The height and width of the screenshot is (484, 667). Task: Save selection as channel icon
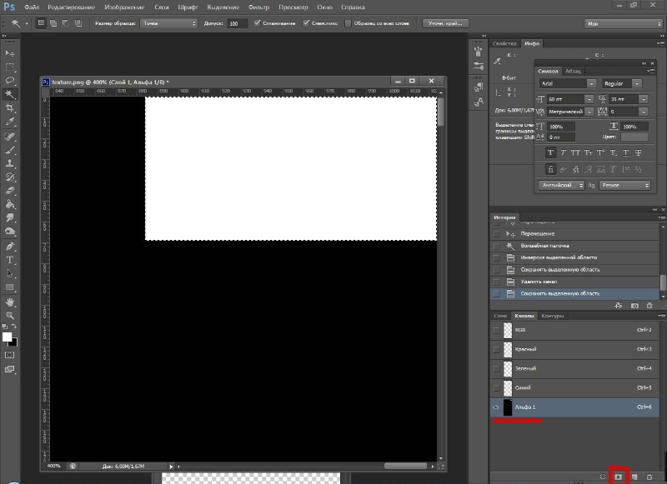click(x=618, y=475)
